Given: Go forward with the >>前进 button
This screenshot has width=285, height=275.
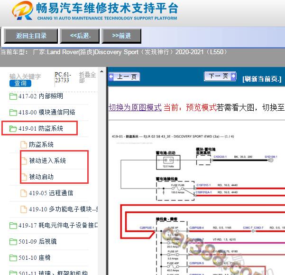Looking at the screenshot, I should coord(121,36).
